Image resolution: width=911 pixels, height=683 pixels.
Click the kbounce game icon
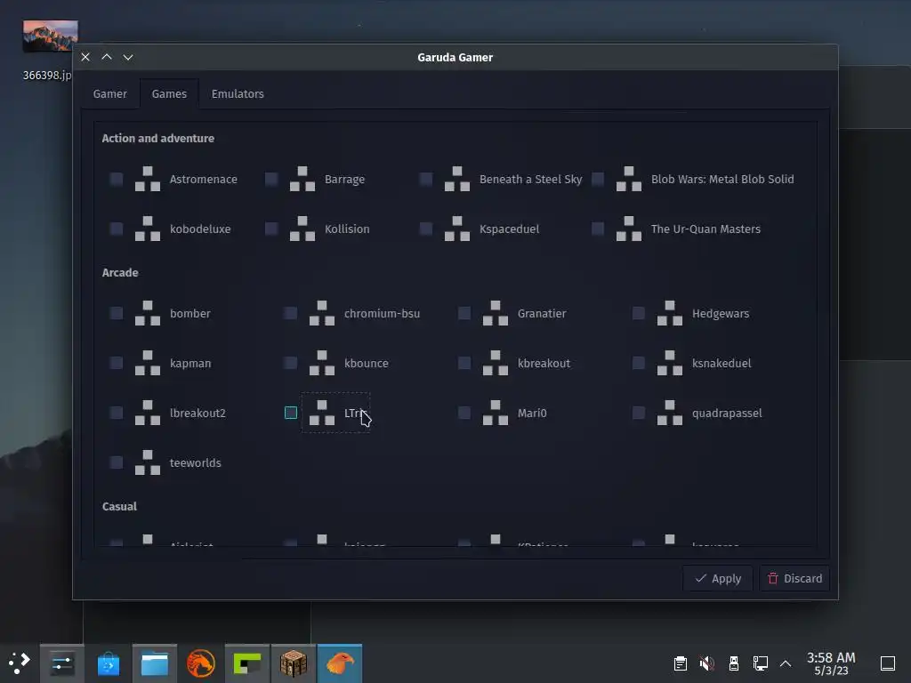point(322,363)
